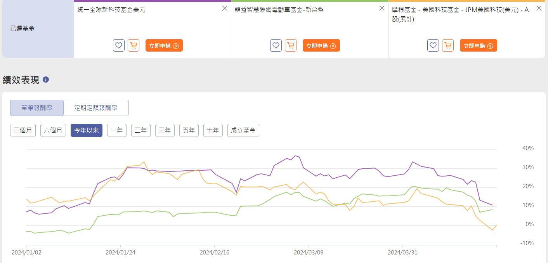Screen dimensions: 548x263
Task: Click the 2024/03/09 date label on chart
Action: pyautogui.click(x=309, y=253)
